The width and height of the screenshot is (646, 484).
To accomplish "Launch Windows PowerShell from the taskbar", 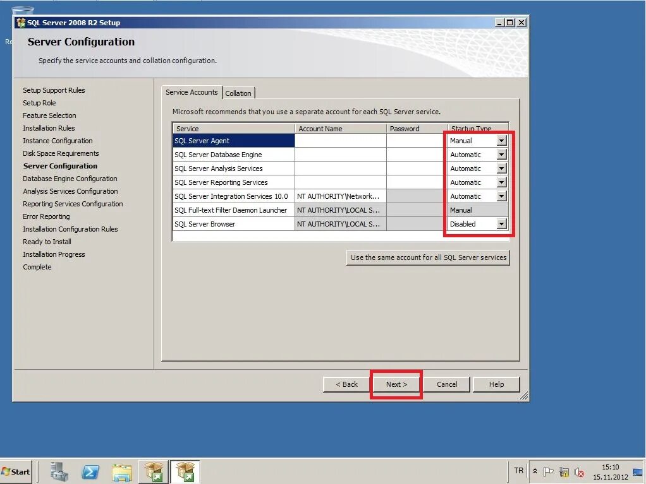I will 90,471.
